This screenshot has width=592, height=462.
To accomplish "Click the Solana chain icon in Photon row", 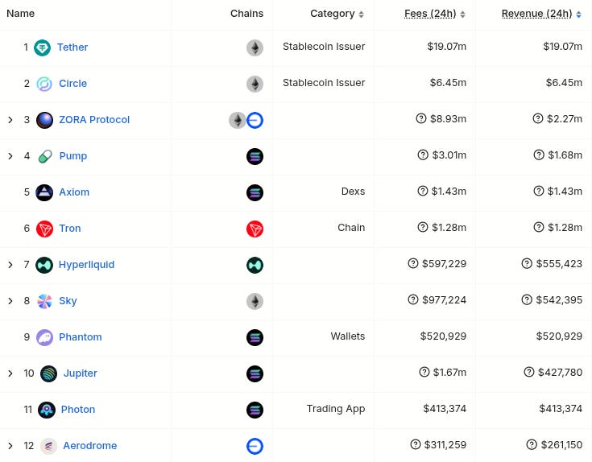I will tap(255, 410).
